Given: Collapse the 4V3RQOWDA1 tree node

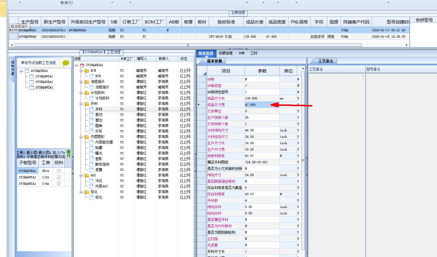Looking at the screenshot, I should [21, 71].
